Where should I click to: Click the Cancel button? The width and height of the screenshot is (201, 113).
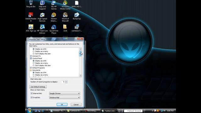pos(76,105)
